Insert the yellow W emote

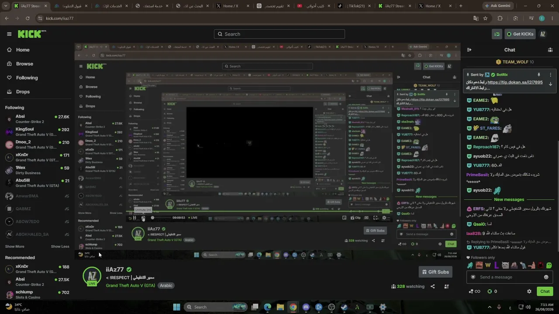488,265
